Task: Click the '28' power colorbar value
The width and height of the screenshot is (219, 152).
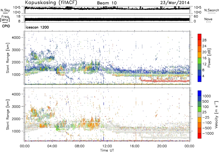Action: click(204, 40)
